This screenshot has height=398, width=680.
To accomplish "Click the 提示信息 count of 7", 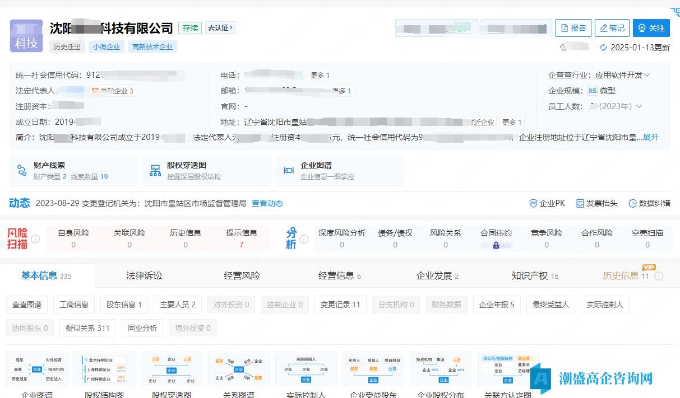I will coord(241,245).
